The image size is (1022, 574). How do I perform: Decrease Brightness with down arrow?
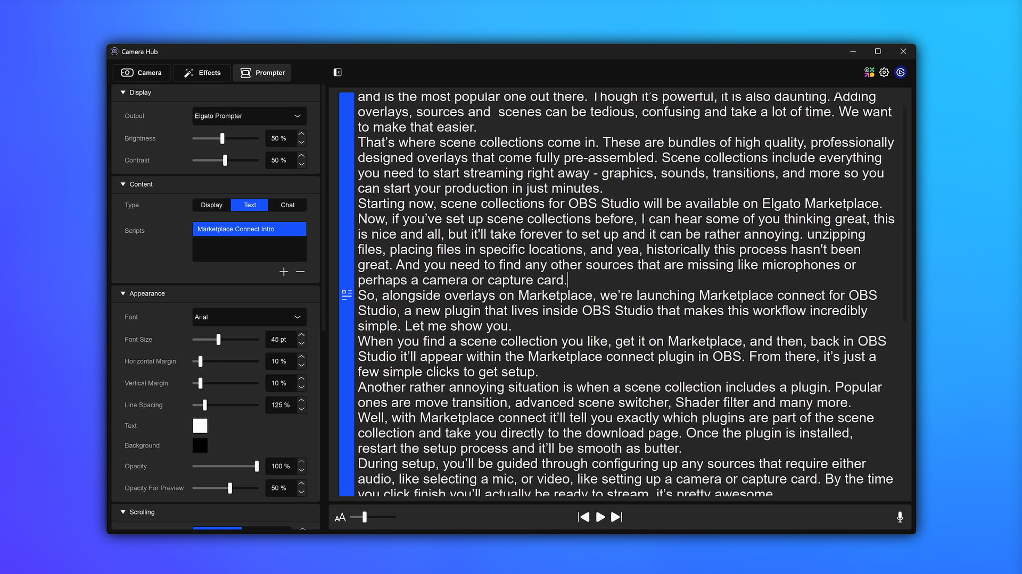[x=301, y=142]
